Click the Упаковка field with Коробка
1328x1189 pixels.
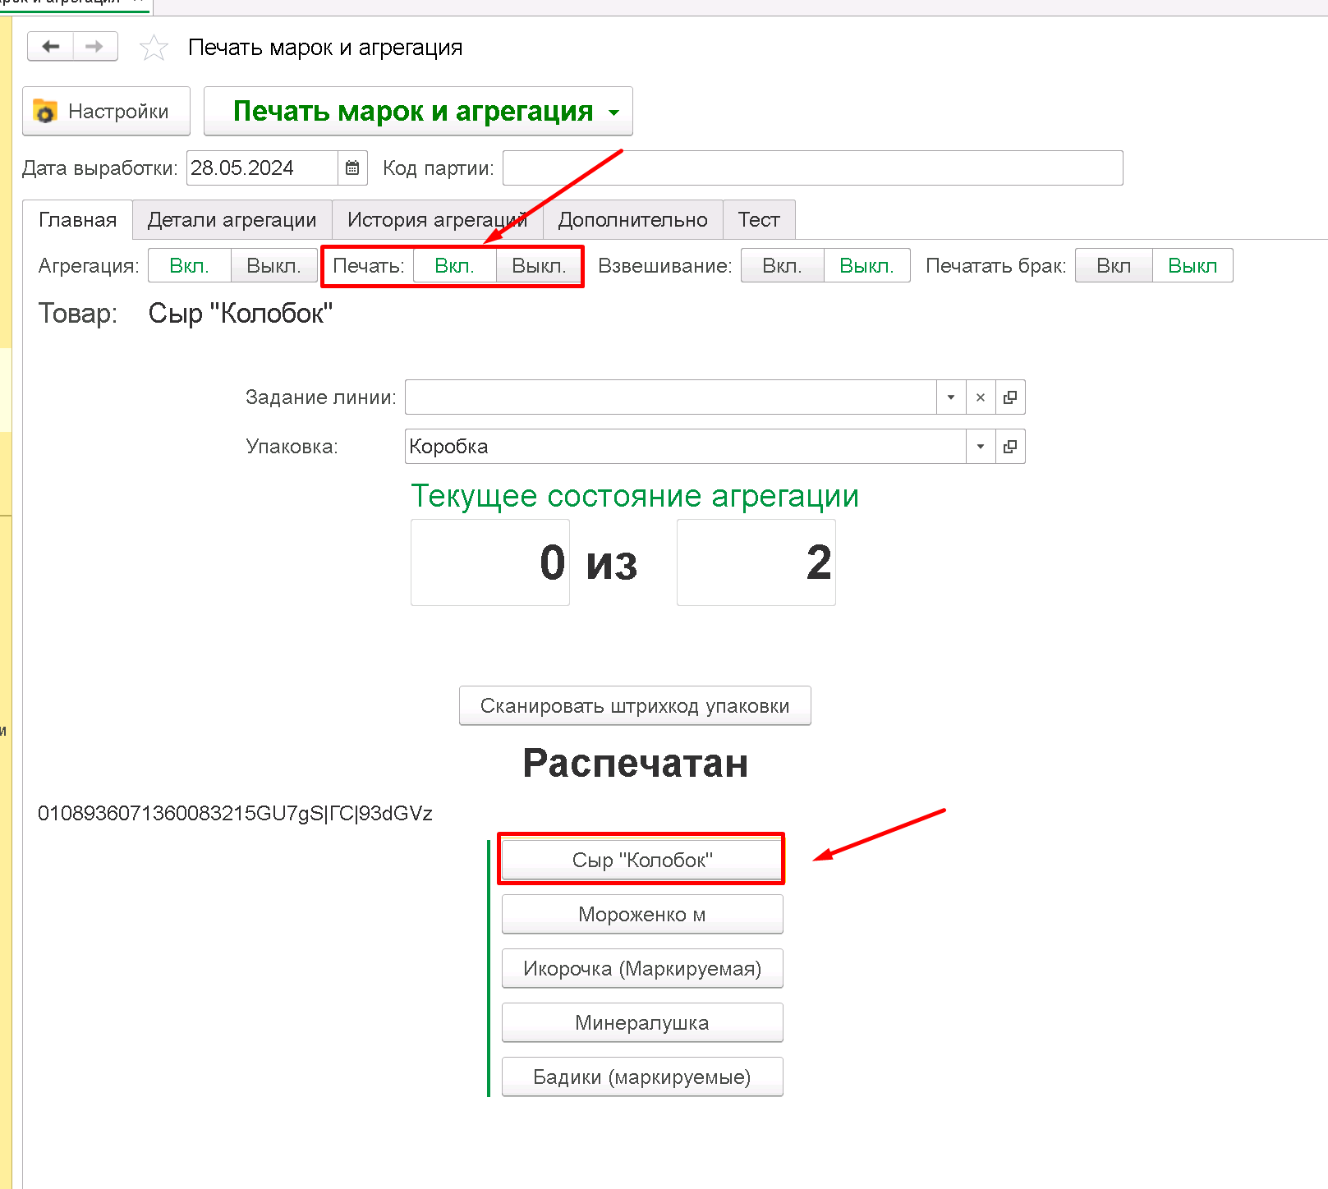[x=686, y=447]
